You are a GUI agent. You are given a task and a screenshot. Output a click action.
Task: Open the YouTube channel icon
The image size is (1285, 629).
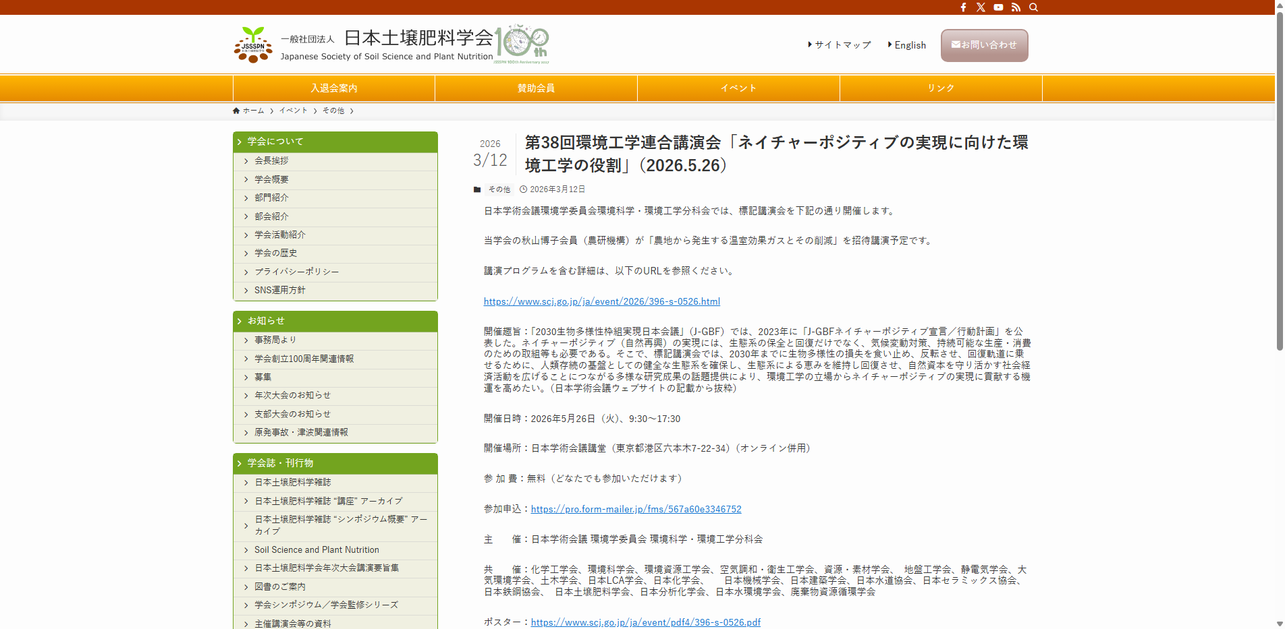coord(998,7)
